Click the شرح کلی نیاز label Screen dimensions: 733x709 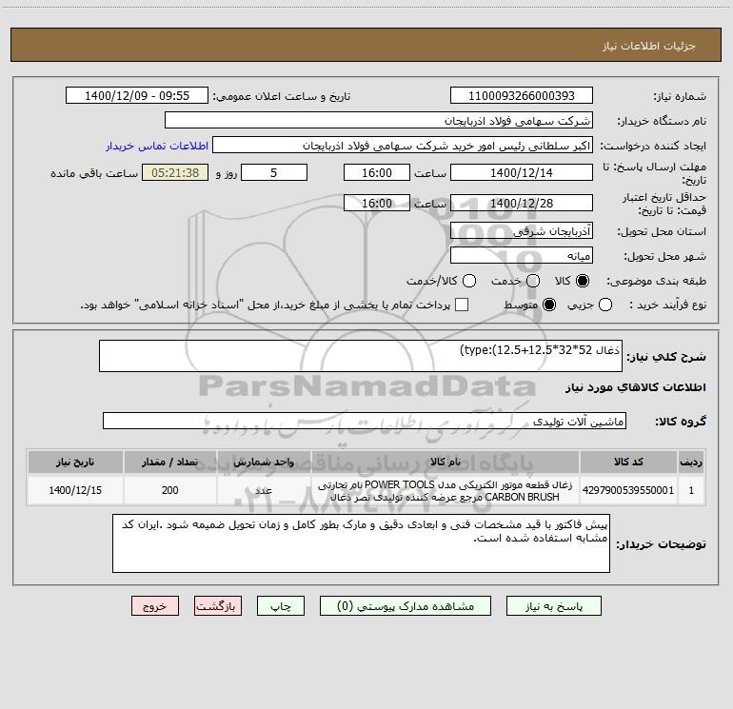(x=666, y=357)
